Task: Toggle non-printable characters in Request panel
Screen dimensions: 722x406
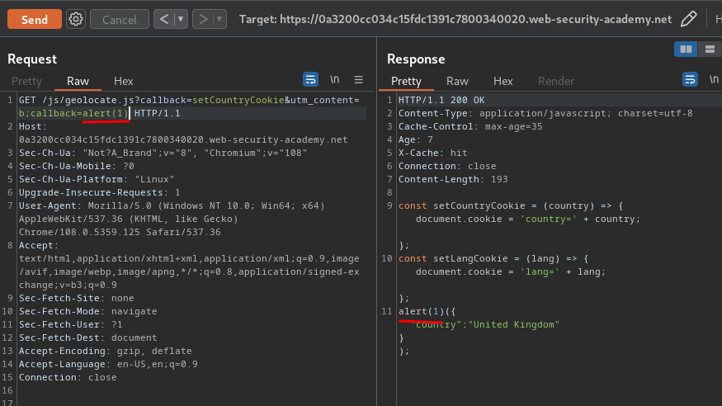Action: (335, 80)
